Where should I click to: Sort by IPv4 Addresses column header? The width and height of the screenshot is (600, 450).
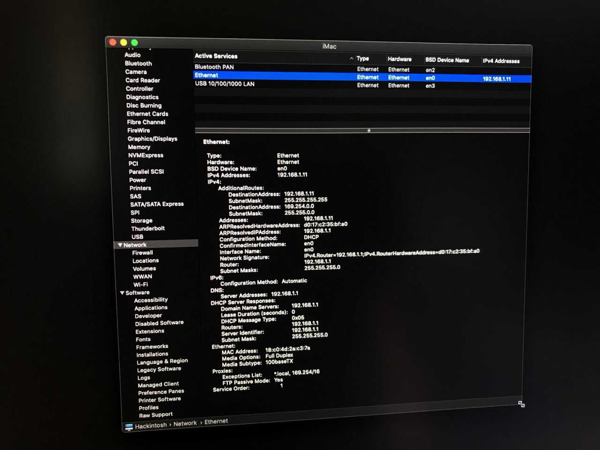pos(501,61)
